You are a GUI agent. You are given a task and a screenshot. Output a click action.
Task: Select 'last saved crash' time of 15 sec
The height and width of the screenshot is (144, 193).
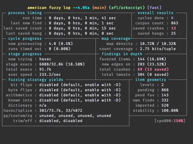coord(82,28)
